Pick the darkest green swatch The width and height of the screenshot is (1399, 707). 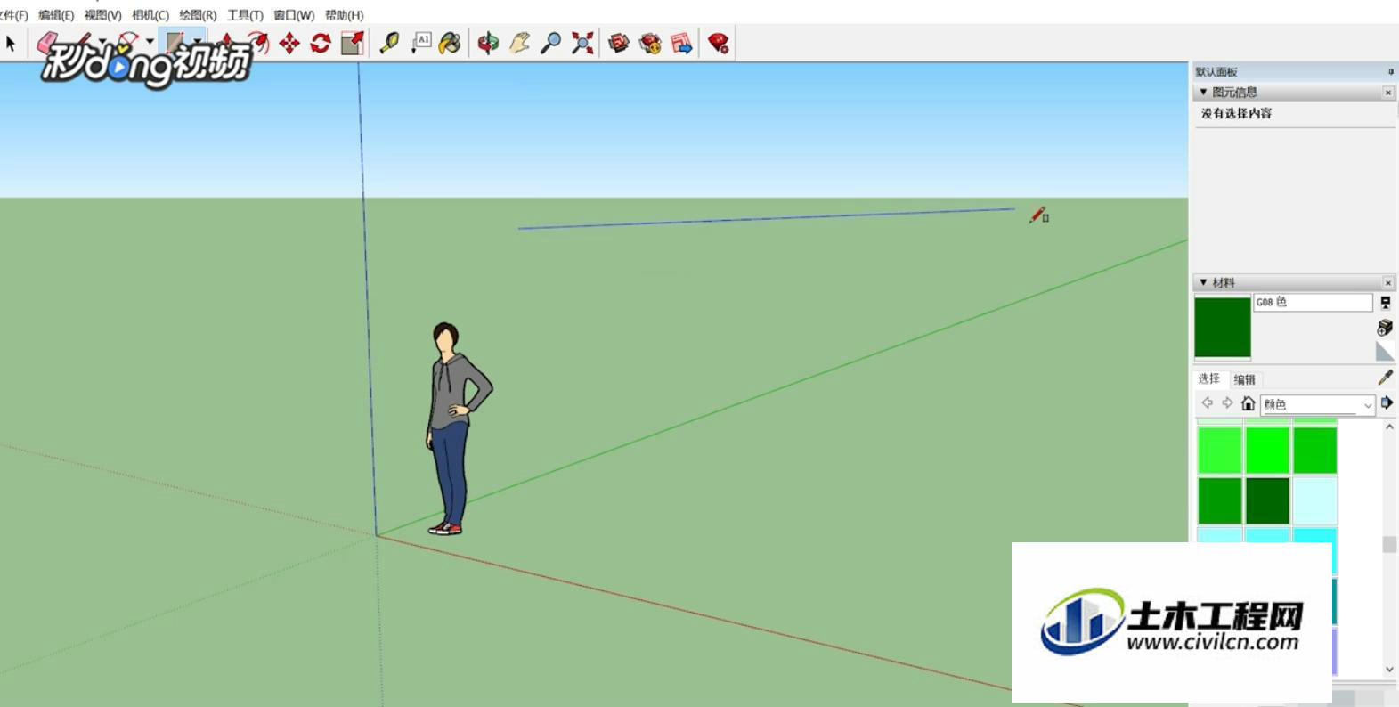pos(1267,500)
